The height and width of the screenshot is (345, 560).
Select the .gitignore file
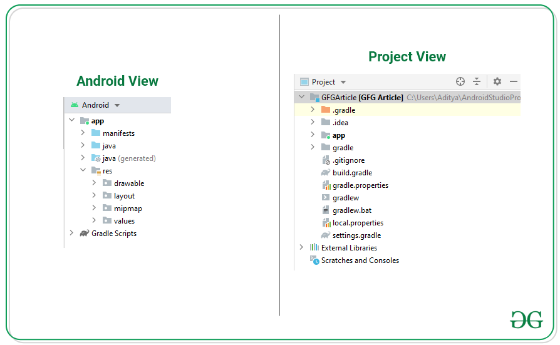pyautogui.click(x=348, y=160)
